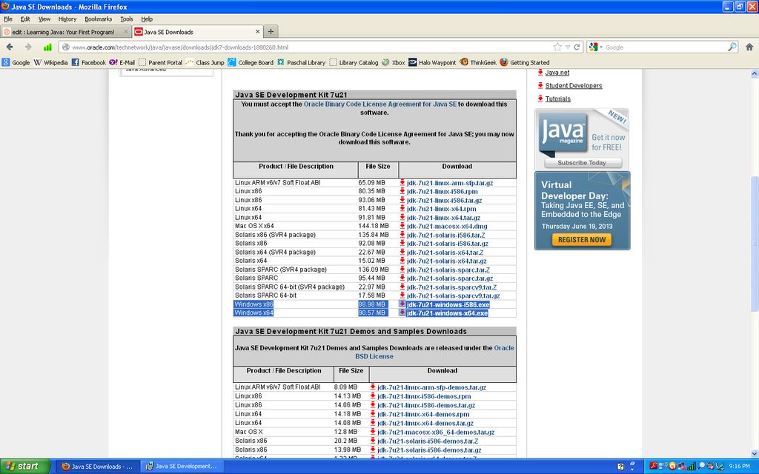Open the Bookmarks menu
The height and width of the screenshot is (474, 759).
coord(99,19)
